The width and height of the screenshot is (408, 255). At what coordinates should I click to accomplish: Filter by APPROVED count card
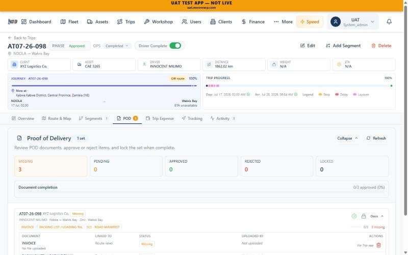pos(201,166)
